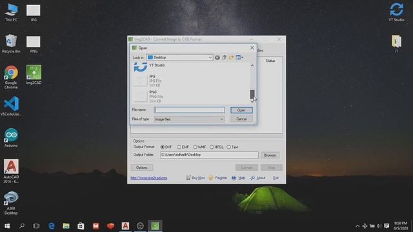Open Microsoft Store from taskbar
This screenshot has width=413, height=232.
(x=81, y=226)
